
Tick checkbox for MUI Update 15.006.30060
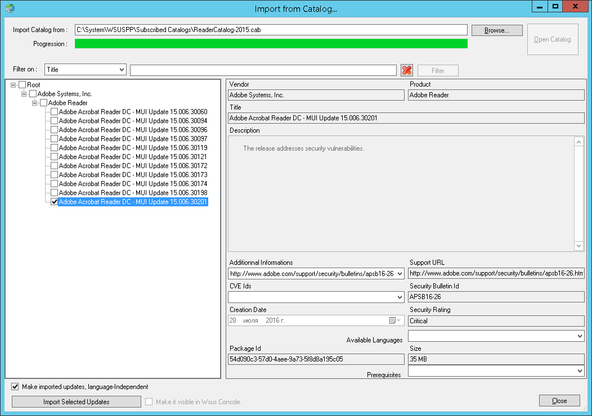[x=54, y=112]
